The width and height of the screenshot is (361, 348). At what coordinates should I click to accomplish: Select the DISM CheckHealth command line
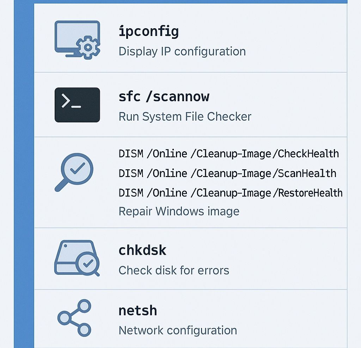coord(229,154)
